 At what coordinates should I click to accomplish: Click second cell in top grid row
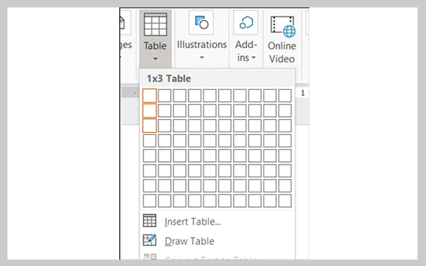pos(165,96)
